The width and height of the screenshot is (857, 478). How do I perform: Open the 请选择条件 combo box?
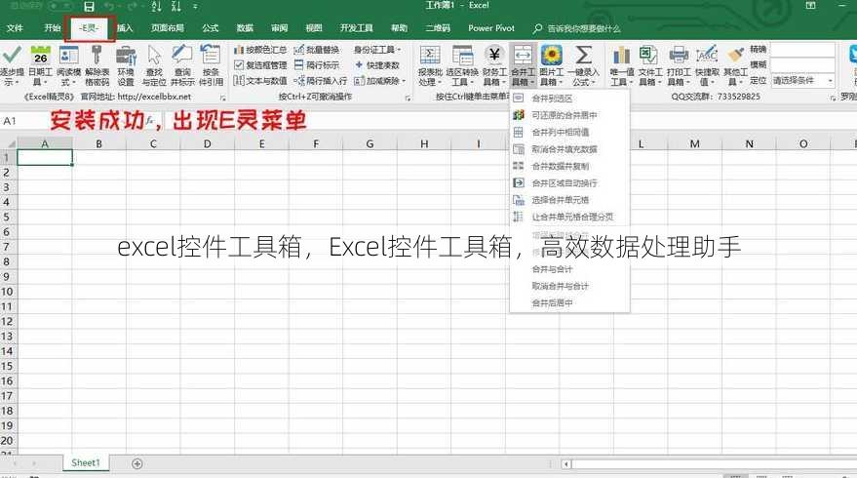pos(802,80)
